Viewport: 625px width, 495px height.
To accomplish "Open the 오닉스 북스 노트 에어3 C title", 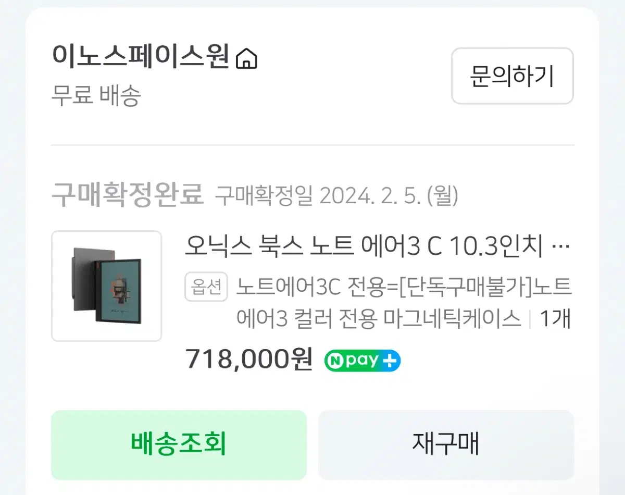I will click(364, 246).
